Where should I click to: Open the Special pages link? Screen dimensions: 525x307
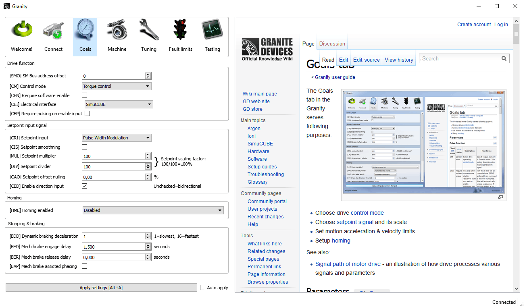coord(263,259)
